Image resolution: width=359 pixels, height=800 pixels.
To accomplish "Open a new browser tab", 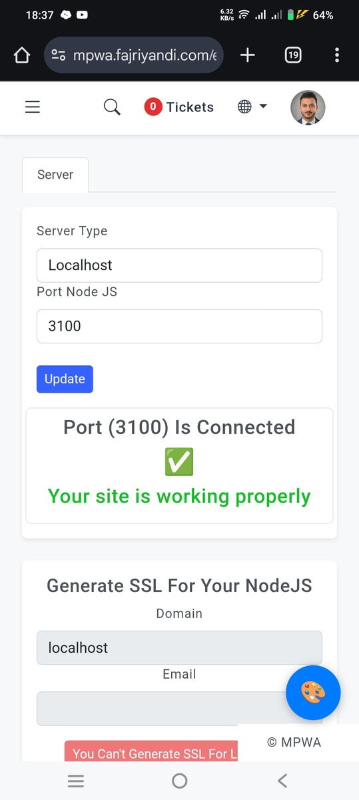I will [247, 55].
